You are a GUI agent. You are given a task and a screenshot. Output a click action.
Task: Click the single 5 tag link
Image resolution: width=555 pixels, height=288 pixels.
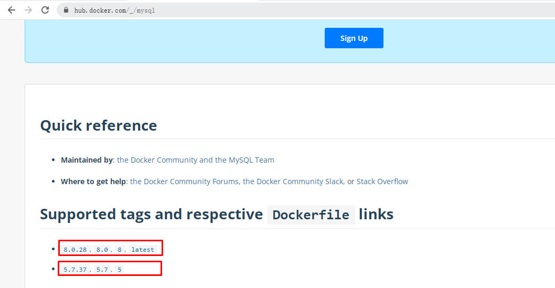[120, 270]
